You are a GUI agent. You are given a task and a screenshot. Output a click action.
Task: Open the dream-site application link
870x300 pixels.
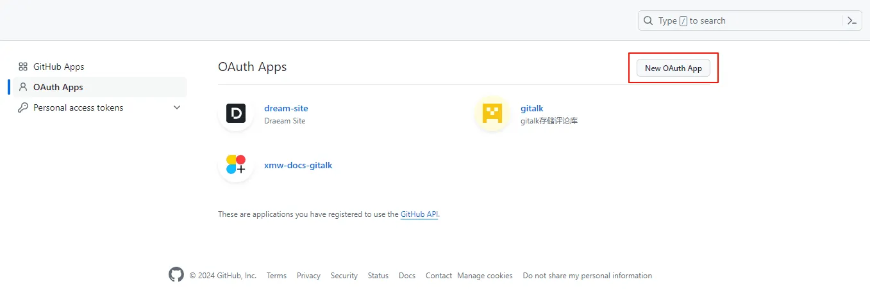[x=286, y=108]
